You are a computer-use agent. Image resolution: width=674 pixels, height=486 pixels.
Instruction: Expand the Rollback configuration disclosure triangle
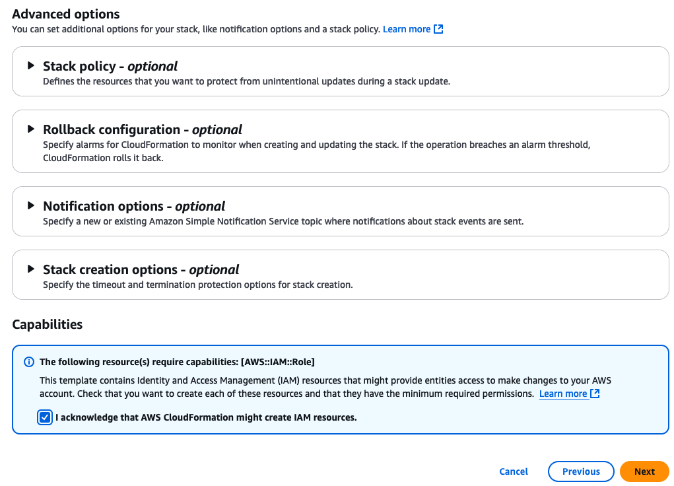(x=30, y=129)
